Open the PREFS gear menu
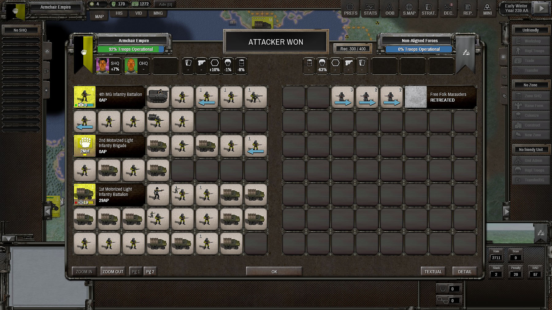Image resolution: width=552 pixels, height=310 pixels. coord(351,9)
